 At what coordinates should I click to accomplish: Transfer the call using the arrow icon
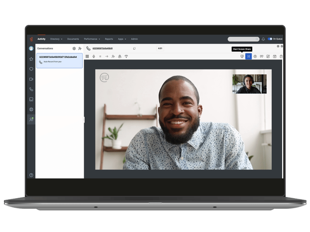click(107, 56)
